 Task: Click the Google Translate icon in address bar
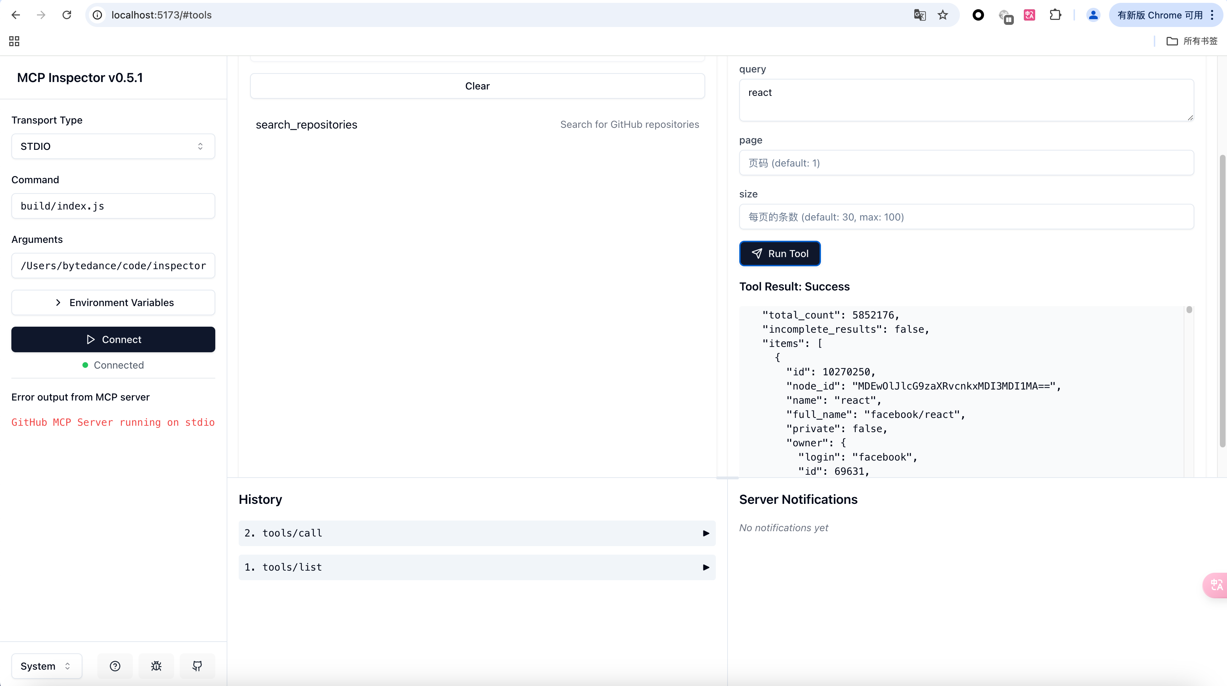pos(920,15)
